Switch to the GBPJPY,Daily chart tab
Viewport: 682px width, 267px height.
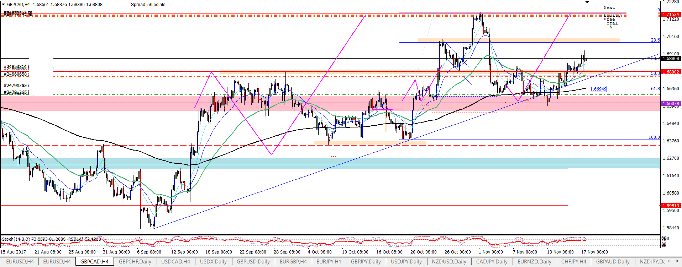pos(366,262)
